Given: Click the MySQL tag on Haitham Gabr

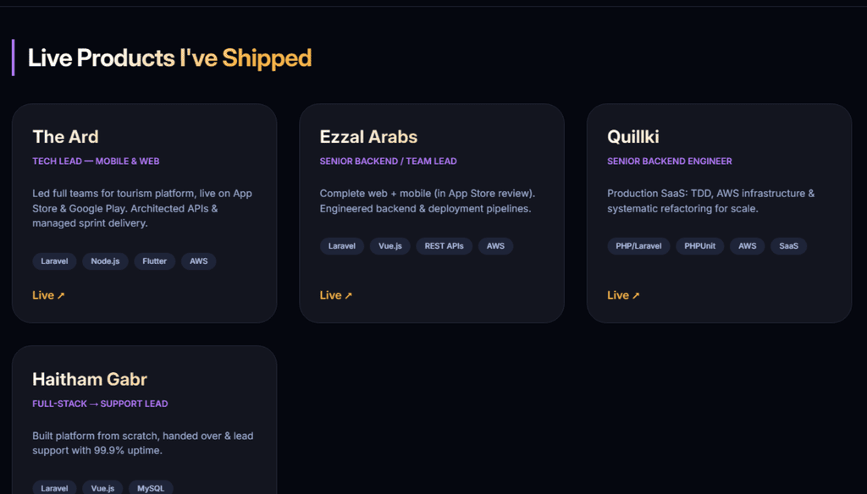Looking at the screenshot, I should click(x=151, y=488).
